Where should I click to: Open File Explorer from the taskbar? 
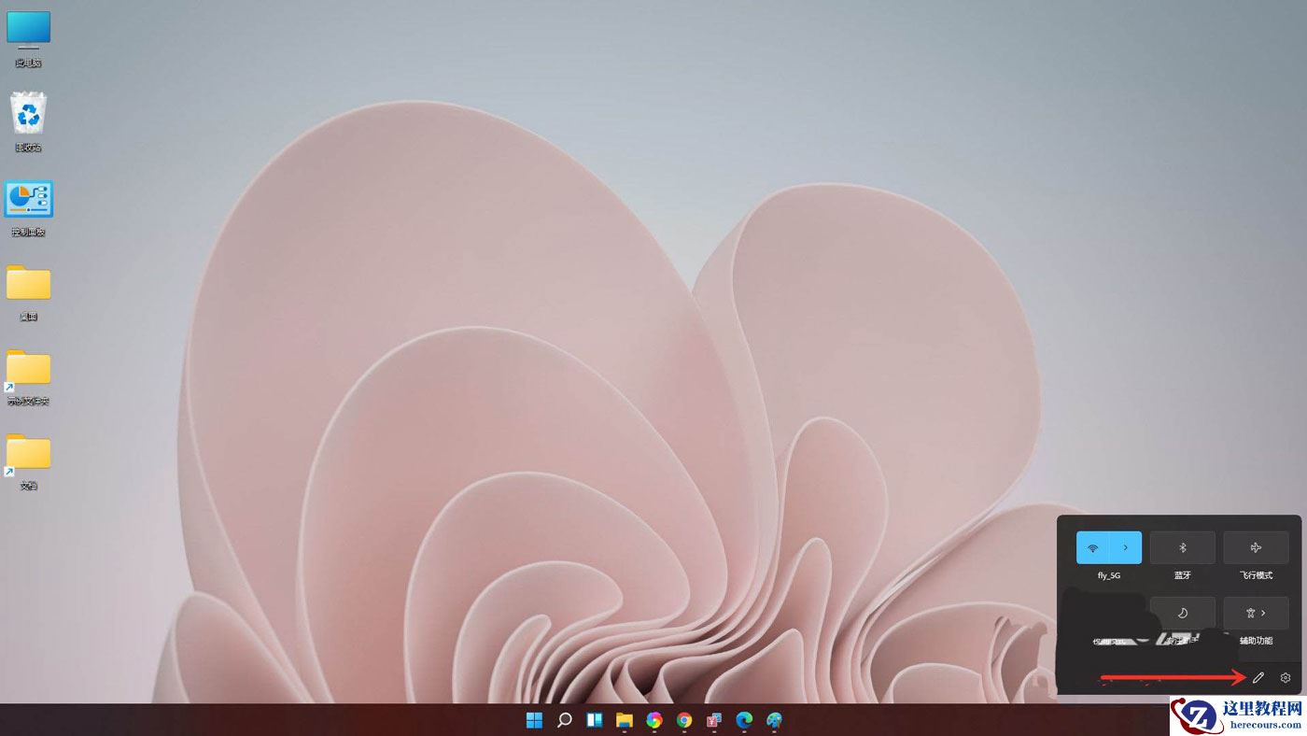point(624,720)
